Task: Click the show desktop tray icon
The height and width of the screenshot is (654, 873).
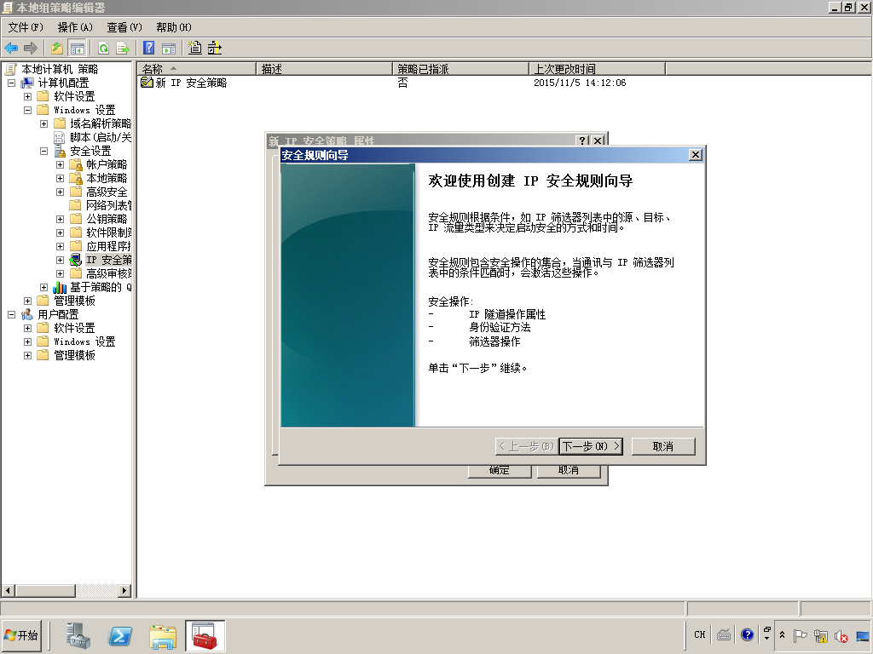Action: [862, 635]
